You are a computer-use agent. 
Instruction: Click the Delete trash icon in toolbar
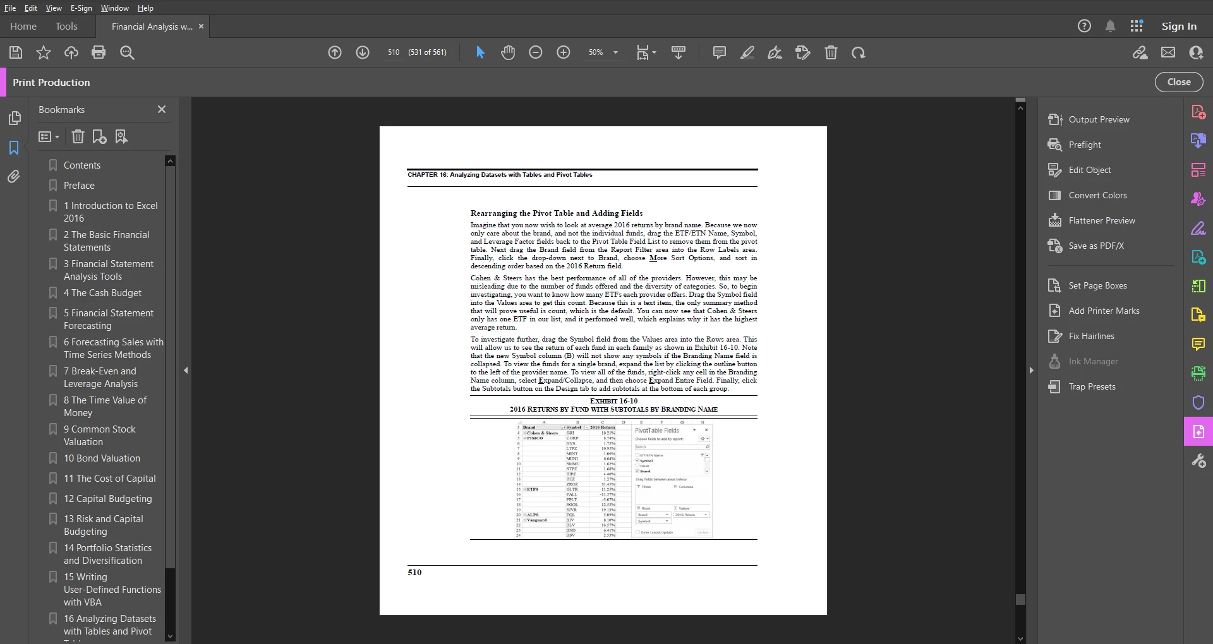pyautogui.click(x=831, y=52)
